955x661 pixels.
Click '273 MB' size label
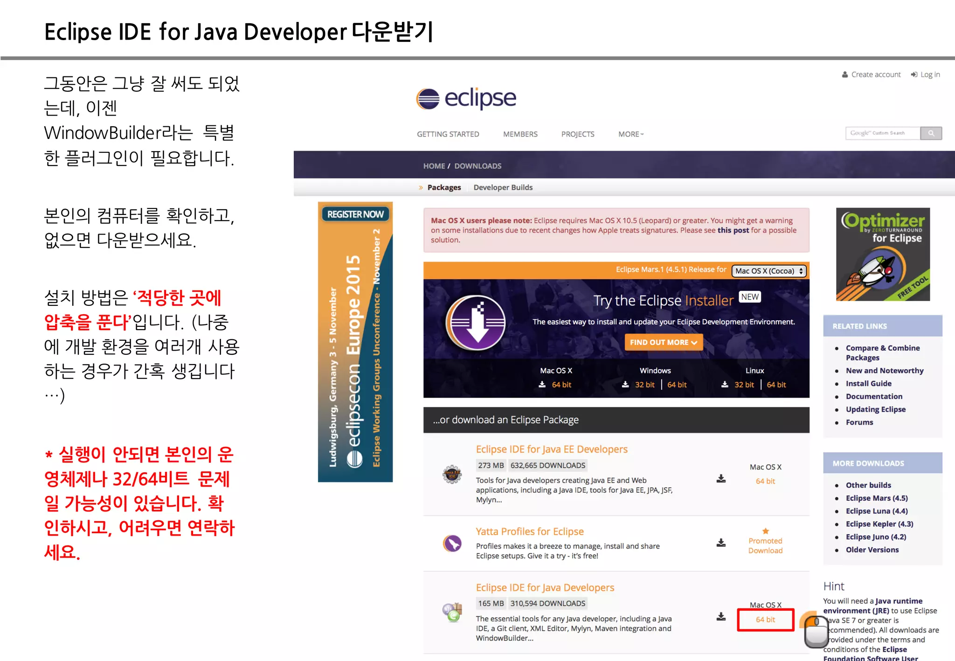point(491,466)
